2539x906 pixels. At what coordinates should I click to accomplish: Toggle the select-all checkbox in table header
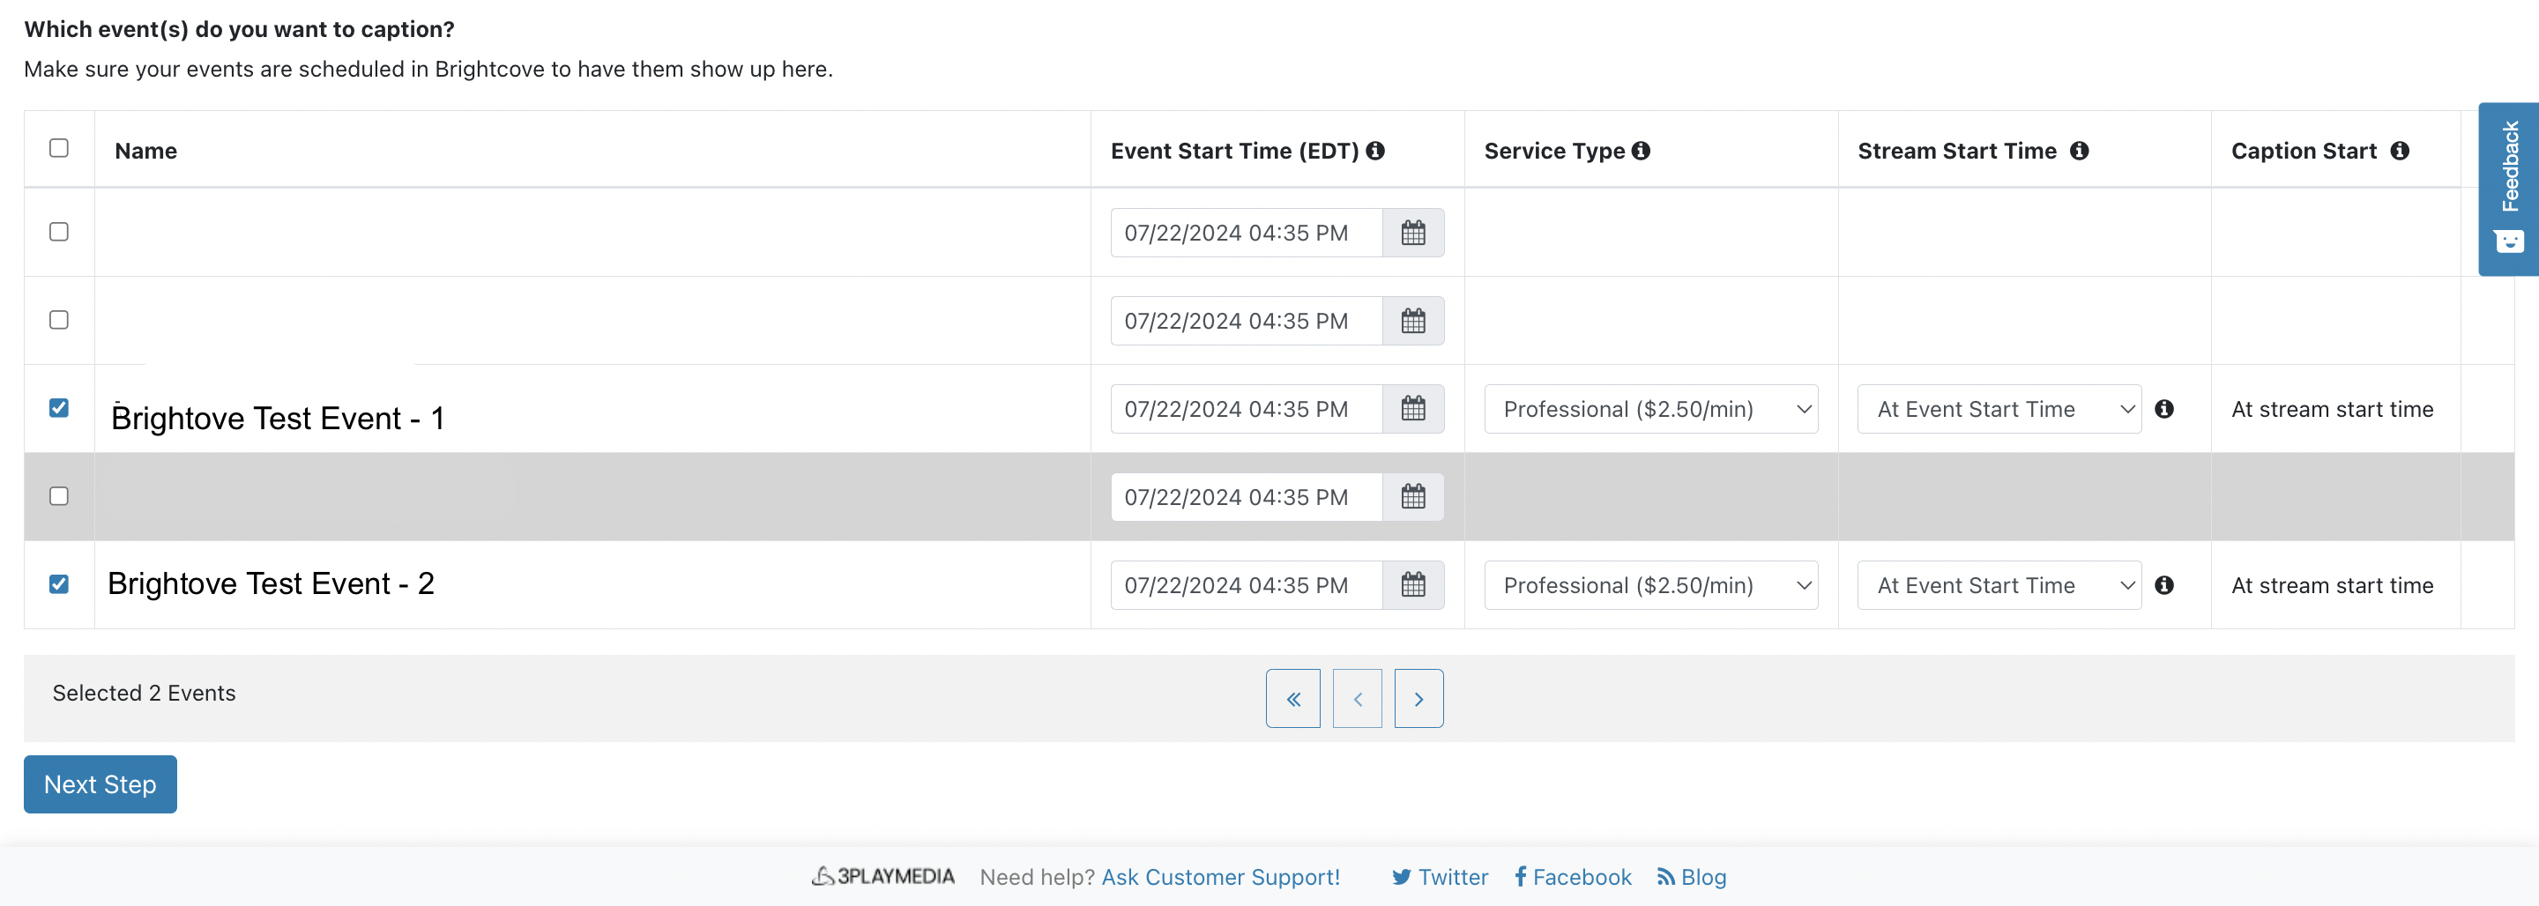point(59,148)
